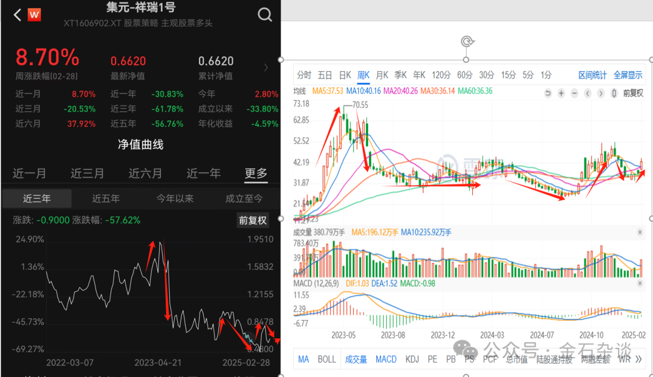Choose the 近五年 sub-range button
The height and width of the screenshot is (377, 653).
tap(106, 199)
